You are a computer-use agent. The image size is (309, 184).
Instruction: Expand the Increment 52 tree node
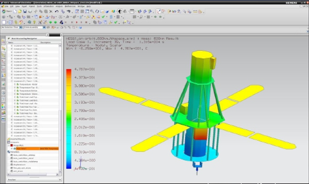click(x=12, y=116)
